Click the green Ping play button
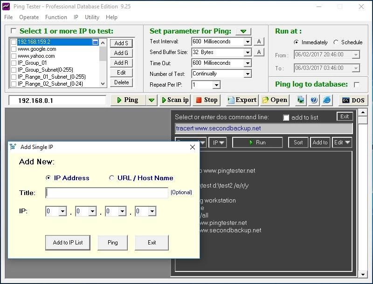Screen dimensions: 373x284 tap(128, 100)
